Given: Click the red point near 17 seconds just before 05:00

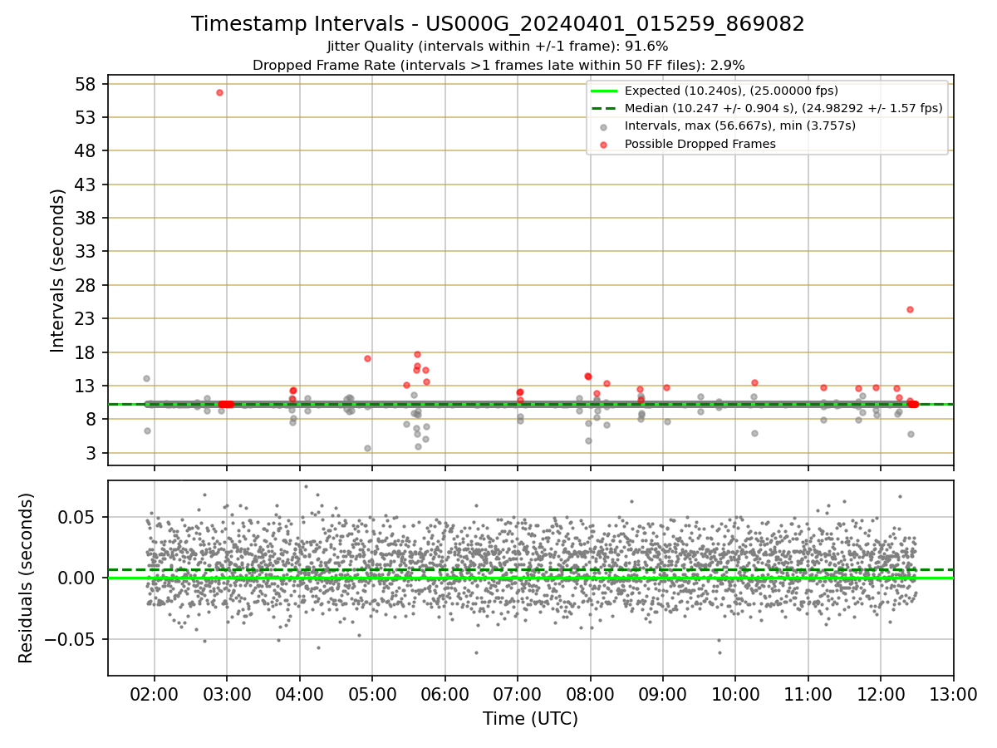Looking at the screenshot, I should tap(367, 358).
